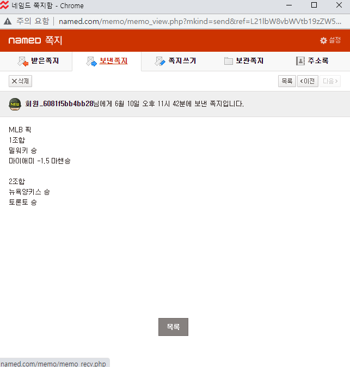Image resolution: width=350 pixels, height=367 pixels.
Task: Open the 주소록 address book tab
Action: pyautogui.click(x=312, y=61)
